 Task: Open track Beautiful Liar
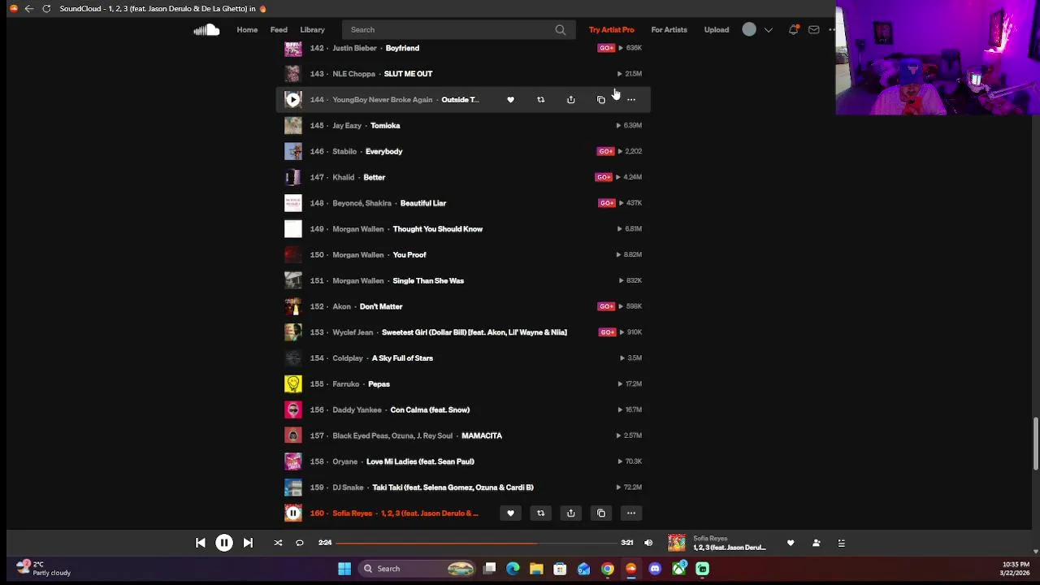pos(423,203)
